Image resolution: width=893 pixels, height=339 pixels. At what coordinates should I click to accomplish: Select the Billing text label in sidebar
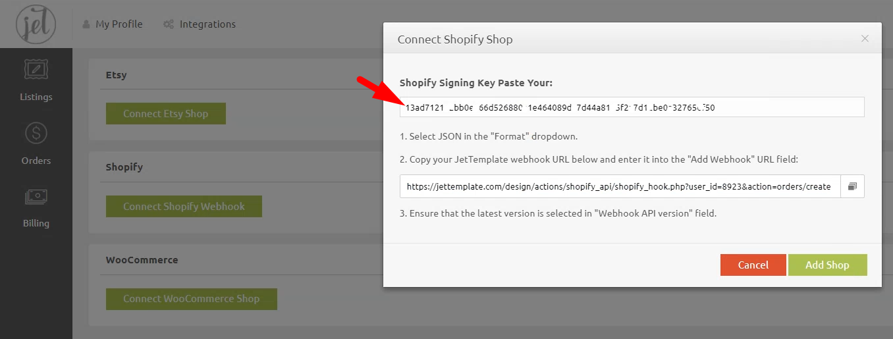pyautogui.click(x=36, y=223)
